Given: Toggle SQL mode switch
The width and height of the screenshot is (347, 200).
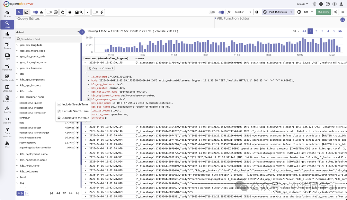Looking at the screenshot, I should tap(49, 12).
